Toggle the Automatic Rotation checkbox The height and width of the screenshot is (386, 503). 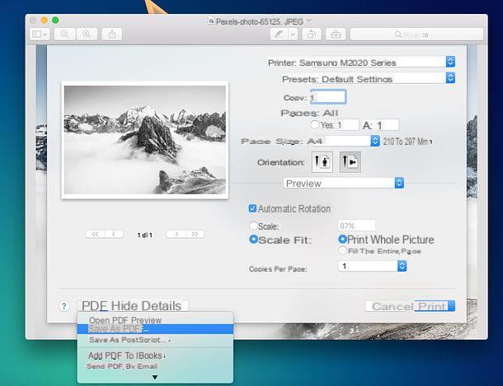tap(252, 209)
